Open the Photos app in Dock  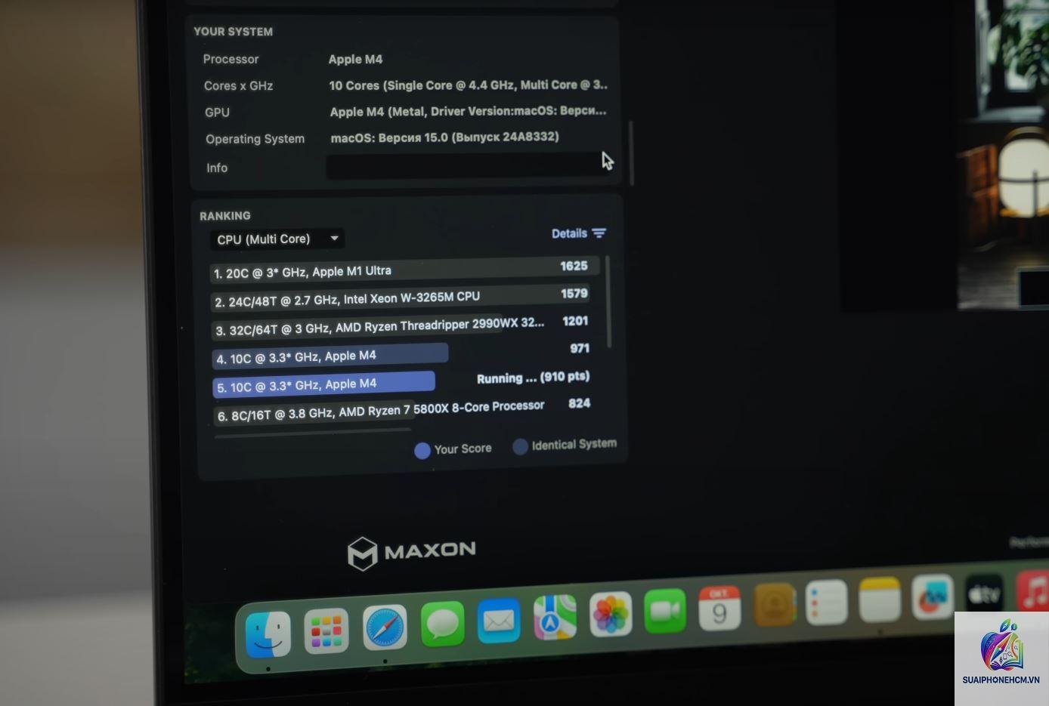[611, 613]
